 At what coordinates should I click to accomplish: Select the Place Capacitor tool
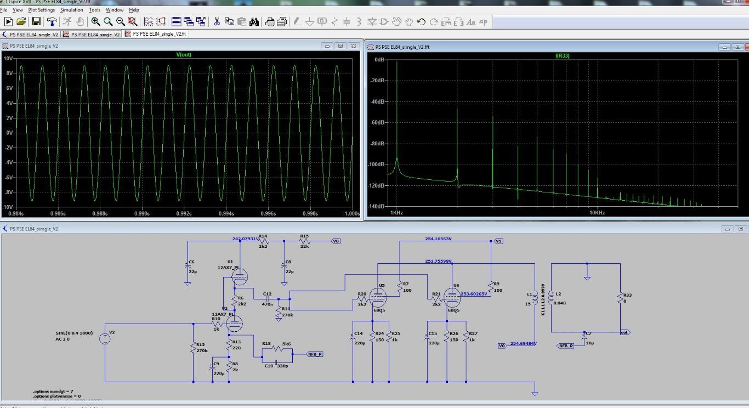(347, 21)
